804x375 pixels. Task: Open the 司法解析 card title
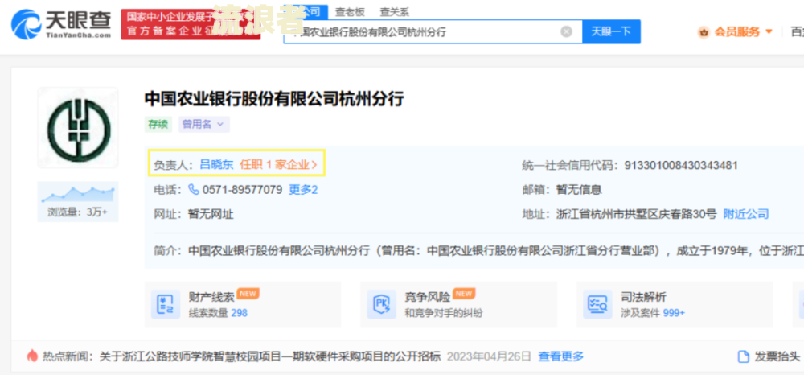click(643, 296)
